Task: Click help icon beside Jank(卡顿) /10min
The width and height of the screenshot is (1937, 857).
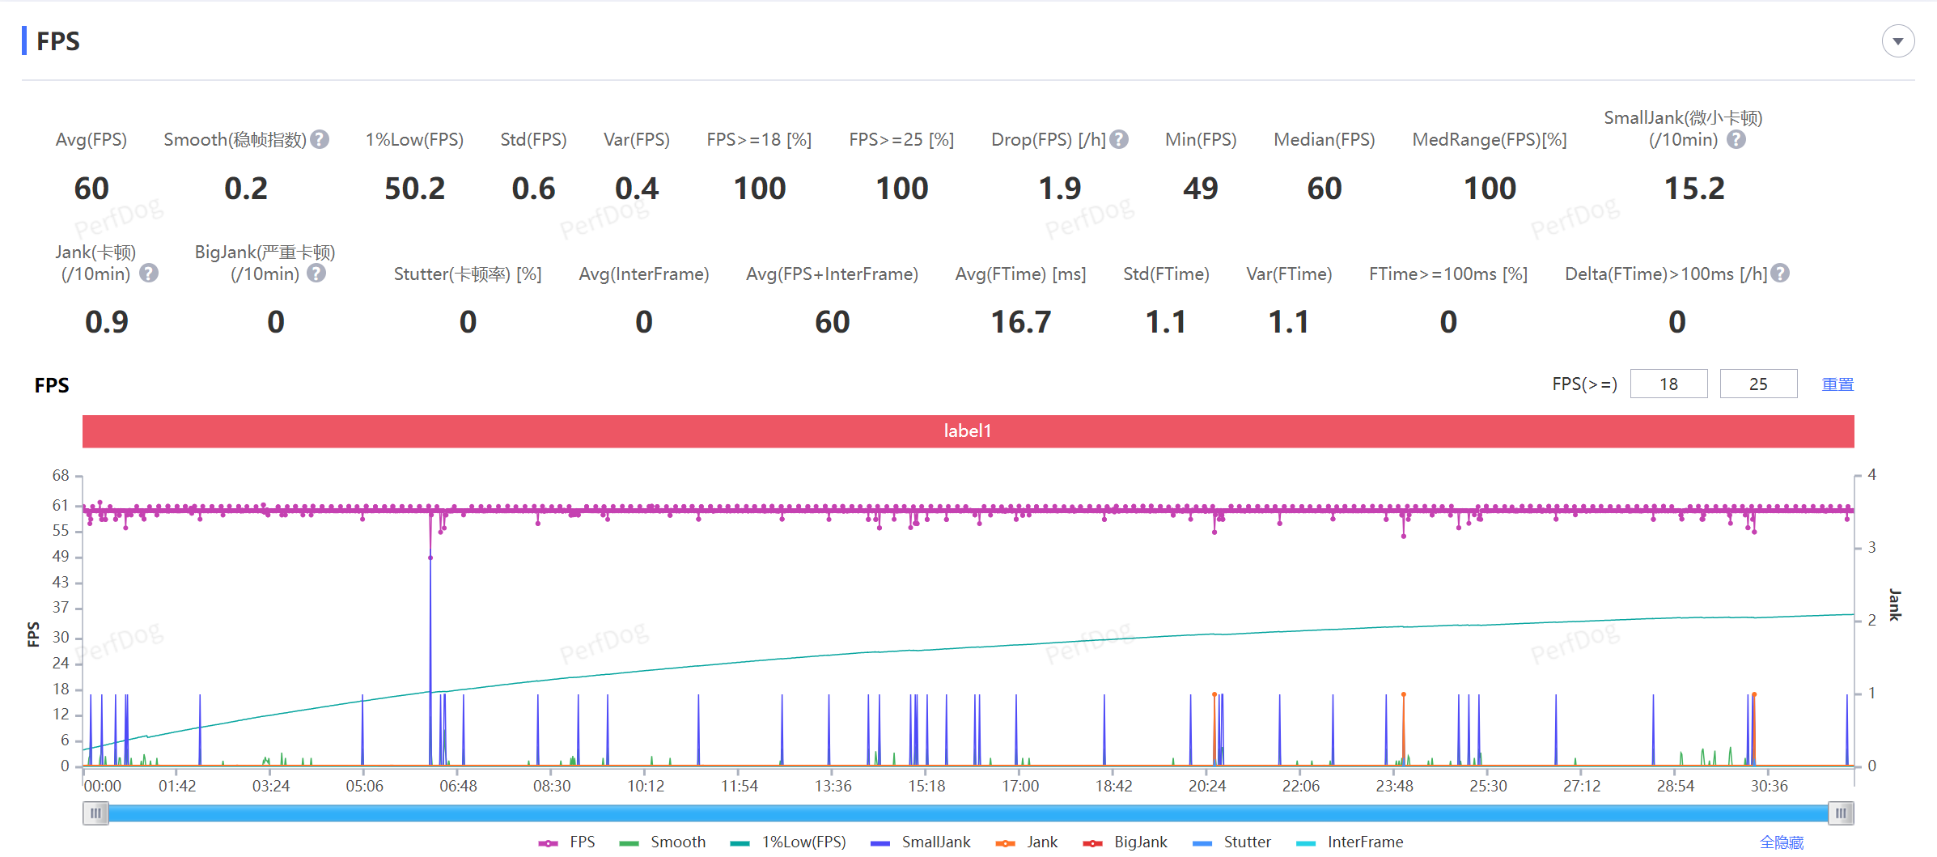Action: click(149, 274)
